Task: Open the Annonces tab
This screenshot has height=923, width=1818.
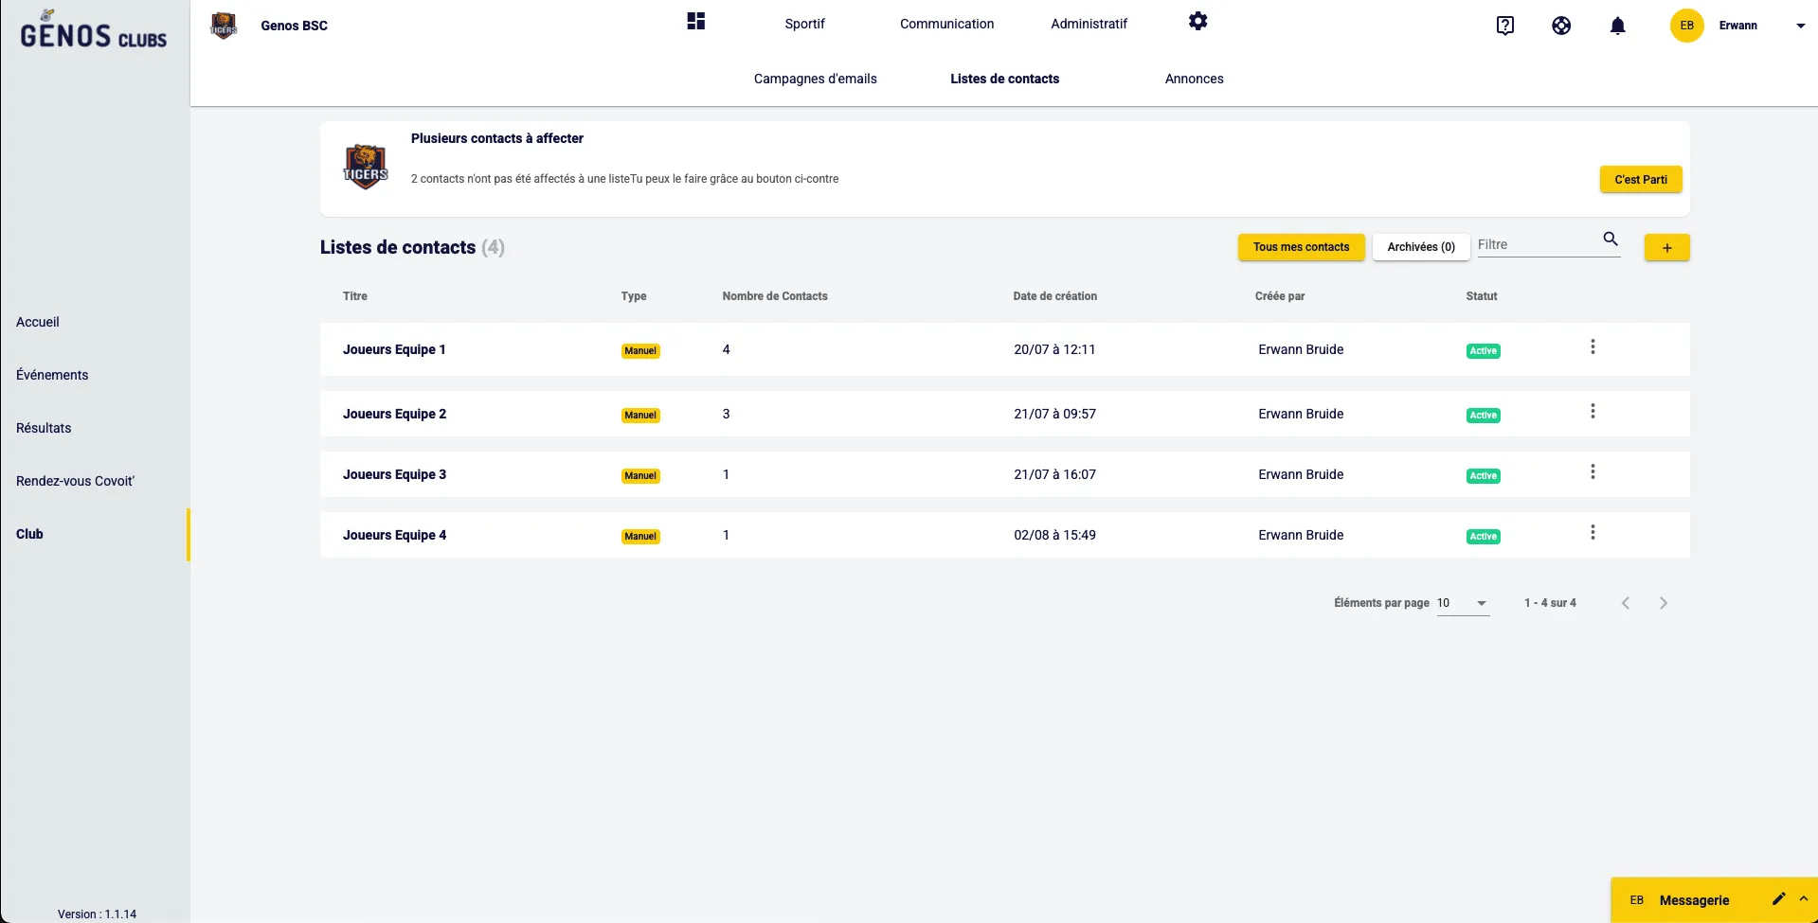Action: 1194,79
